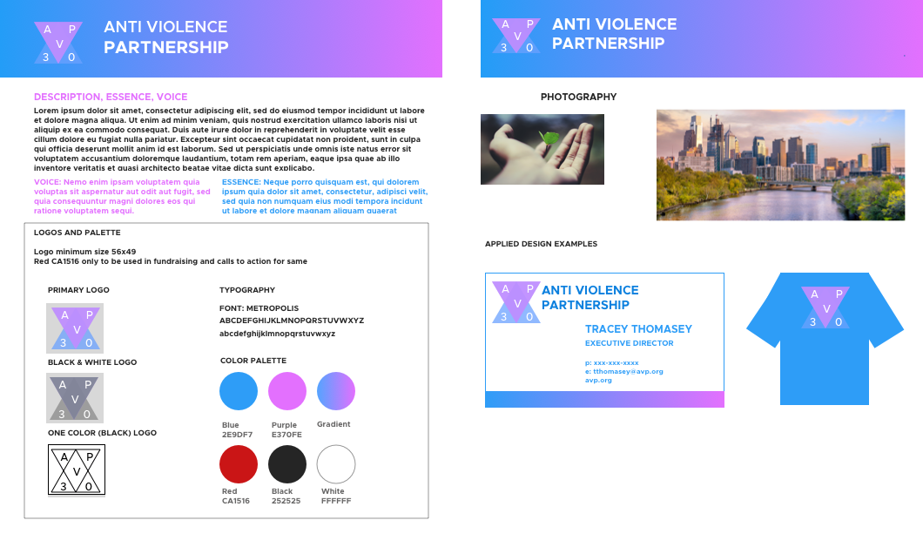Click the 'LOGOS AND PALETTE' heading
The image size is (923, 554).
(x=77, y=233)
